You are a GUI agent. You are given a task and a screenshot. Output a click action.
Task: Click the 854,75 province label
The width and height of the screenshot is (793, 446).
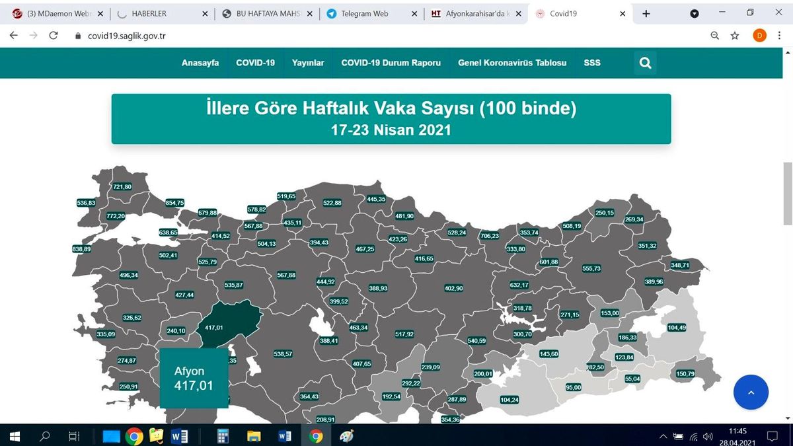coord(174,203)
